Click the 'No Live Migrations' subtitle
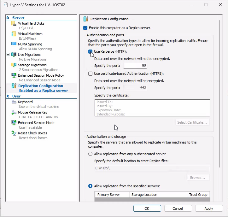 [x=33, y=60]
